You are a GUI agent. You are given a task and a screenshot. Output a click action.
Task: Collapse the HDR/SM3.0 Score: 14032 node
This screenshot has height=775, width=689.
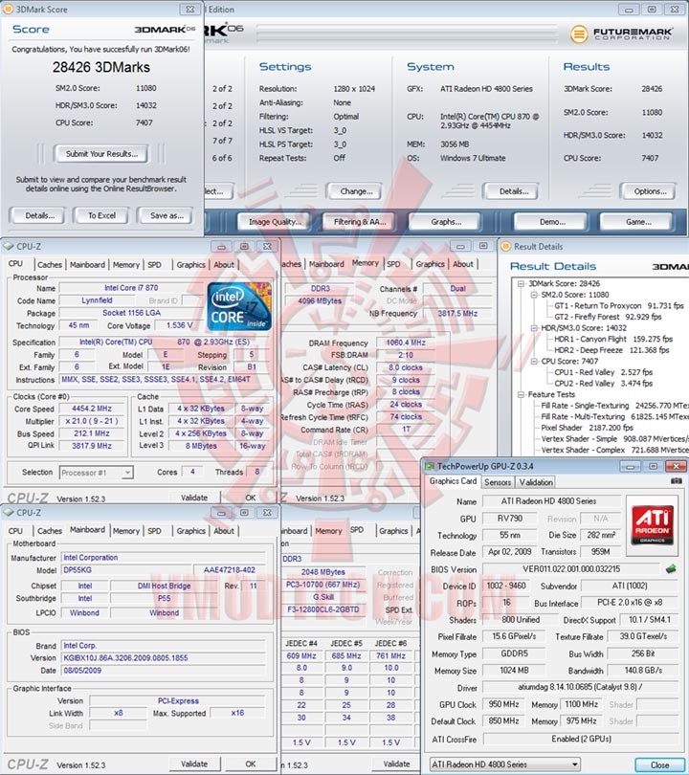(x=534, y=328)
